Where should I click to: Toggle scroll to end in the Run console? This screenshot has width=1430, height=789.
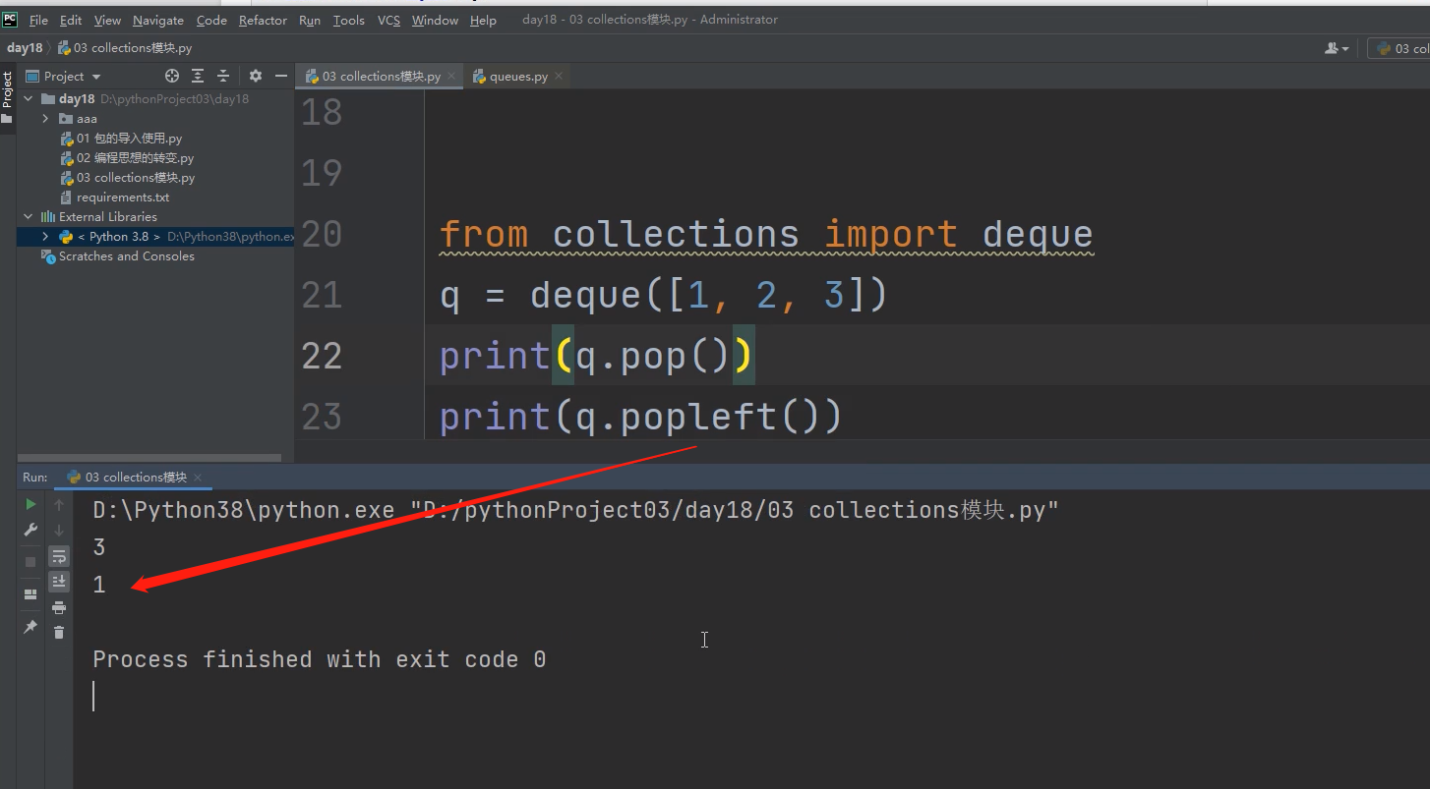pos(59,582)
